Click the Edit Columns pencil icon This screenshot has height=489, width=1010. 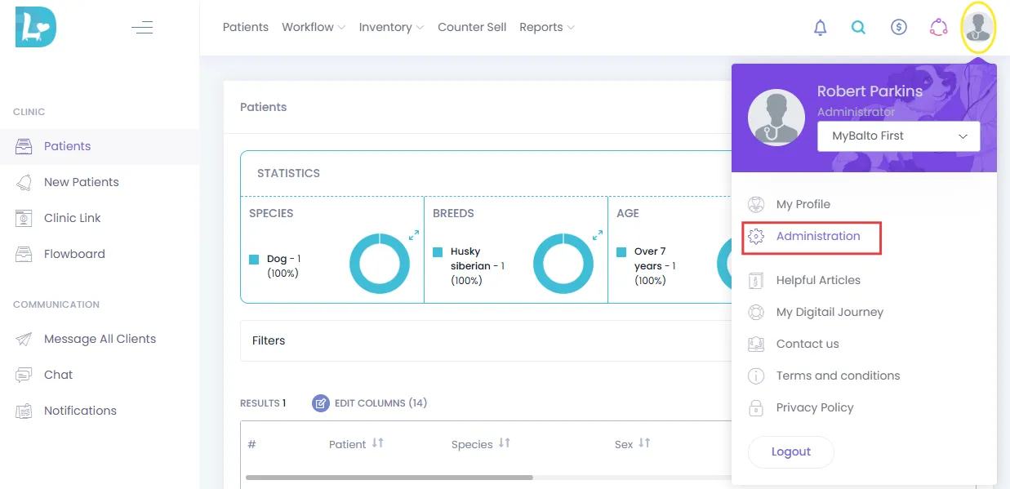[x=321, y=403]
